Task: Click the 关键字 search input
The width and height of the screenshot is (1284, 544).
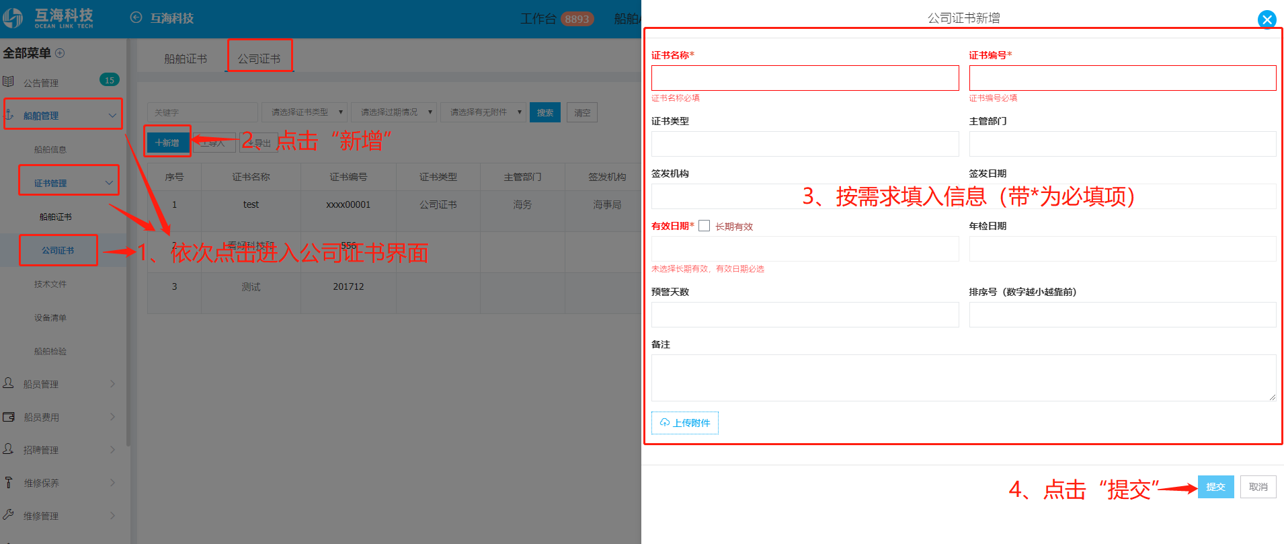Action: [x=202, y=112]
